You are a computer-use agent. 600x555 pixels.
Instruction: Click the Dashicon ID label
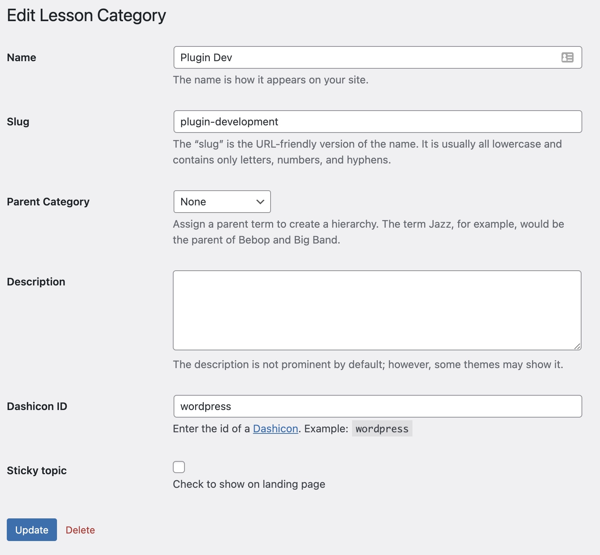[x=37, y=406]
